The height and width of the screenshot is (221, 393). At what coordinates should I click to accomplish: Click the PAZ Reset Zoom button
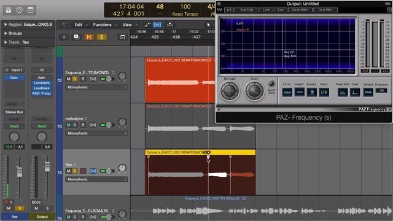point(271,83)
